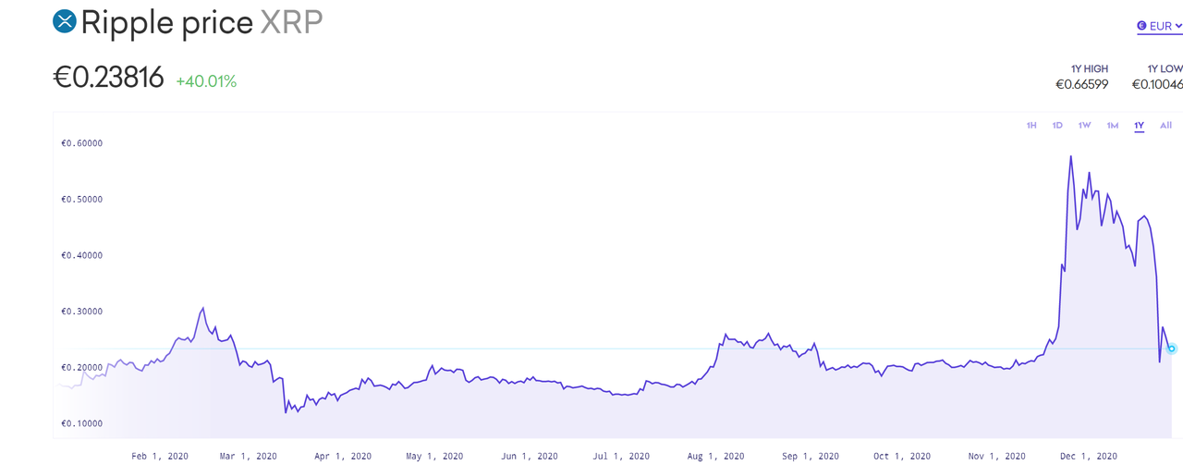Click the Mar 1, 2020 axis date

coord(249,456)
